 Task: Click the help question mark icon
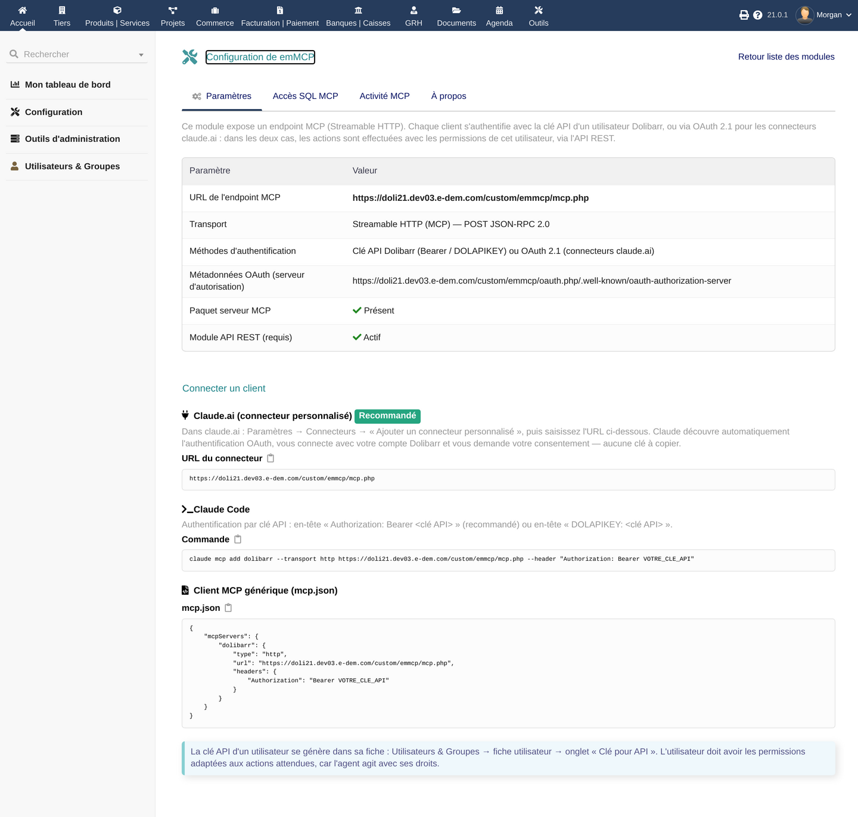[758, 15]
